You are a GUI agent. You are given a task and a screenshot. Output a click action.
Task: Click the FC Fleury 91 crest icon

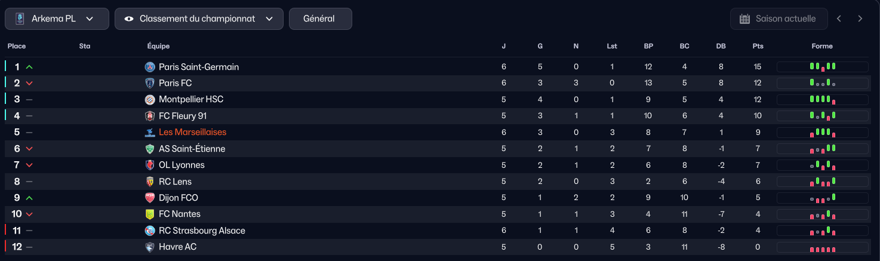pos(150,116)
